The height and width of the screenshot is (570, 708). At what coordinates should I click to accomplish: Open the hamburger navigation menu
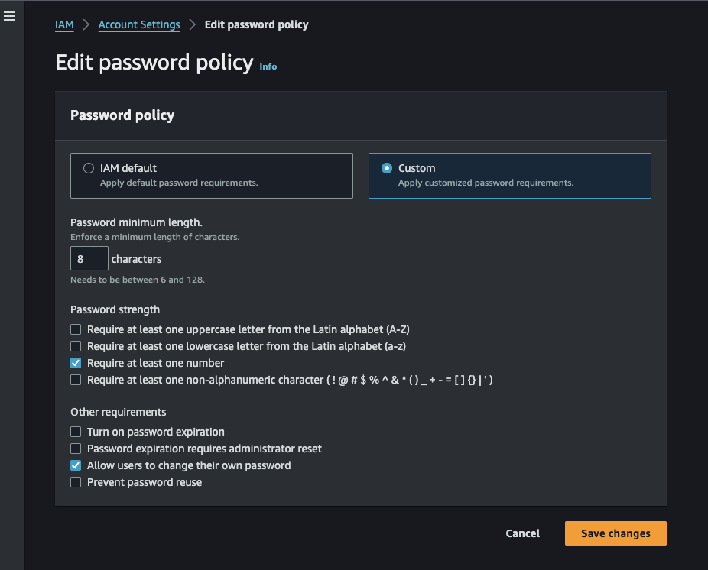pos(9,16)
